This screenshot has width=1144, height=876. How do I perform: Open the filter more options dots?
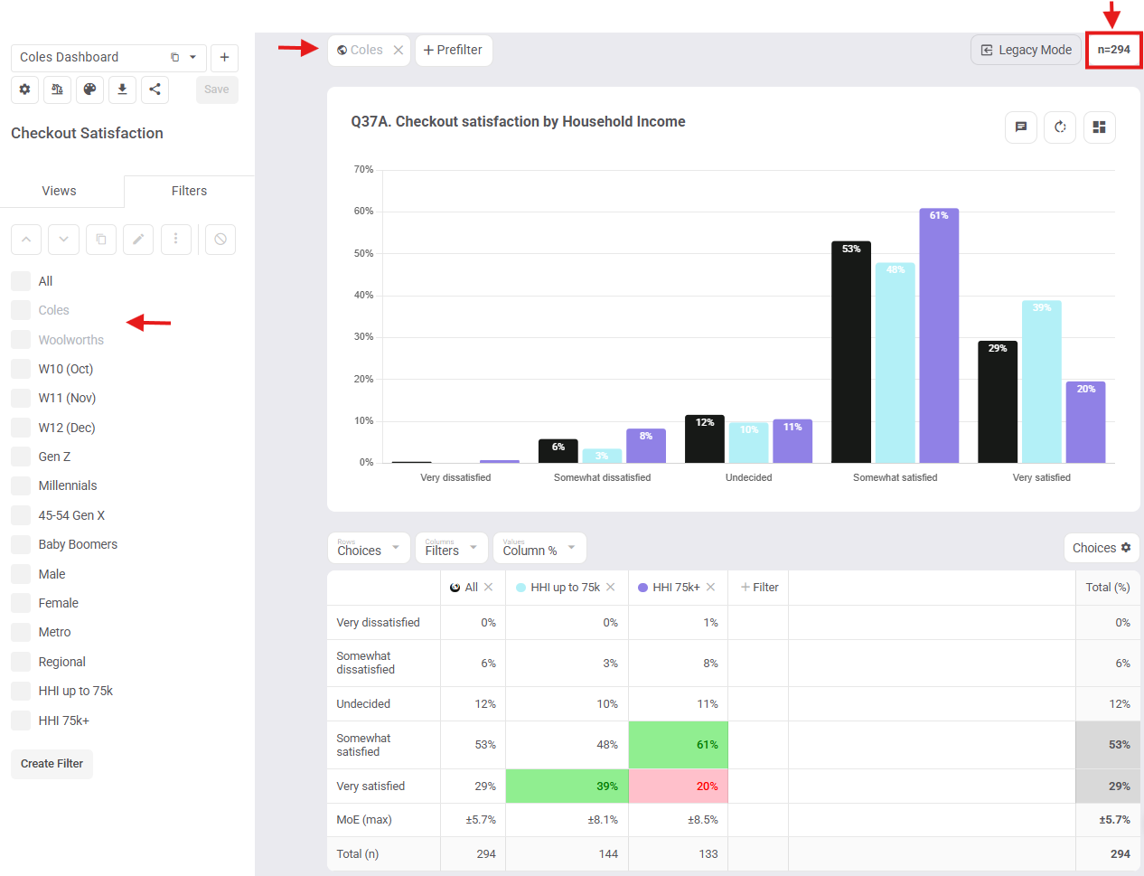point(176,240)
